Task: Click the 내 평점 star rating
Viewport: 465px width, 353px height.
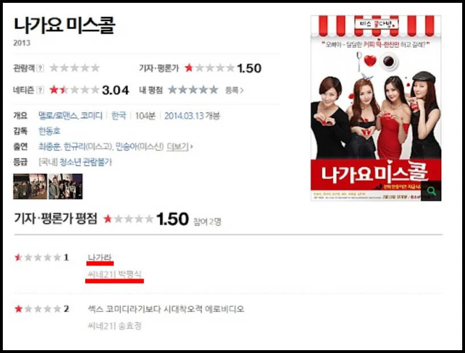Action: pyautogui.click(x=193, y=90)
